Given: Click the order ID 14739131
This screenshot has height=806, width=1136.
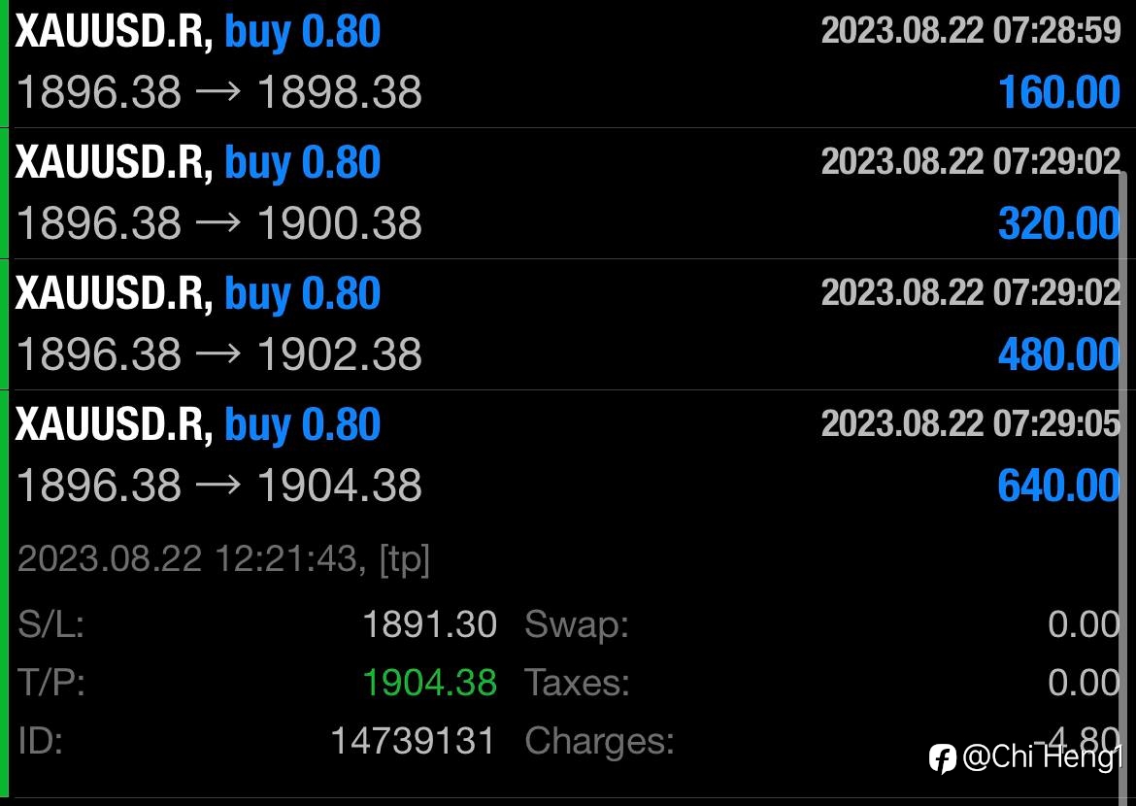Looking at the screenshot, I should [x=413, y=742].
